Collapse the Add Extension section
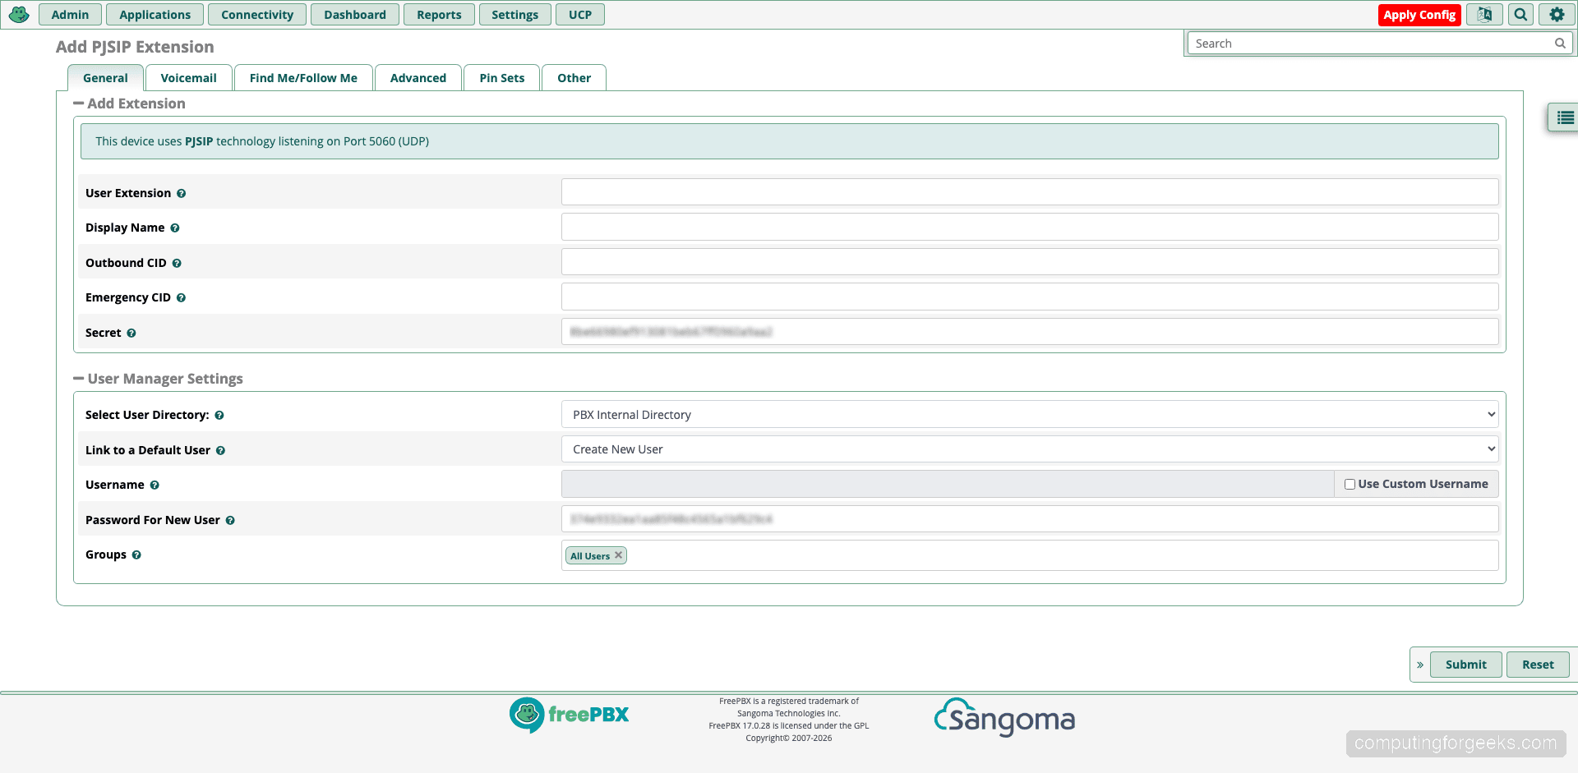This screenshot has width=1578, height=773. [x=79, y=103]
